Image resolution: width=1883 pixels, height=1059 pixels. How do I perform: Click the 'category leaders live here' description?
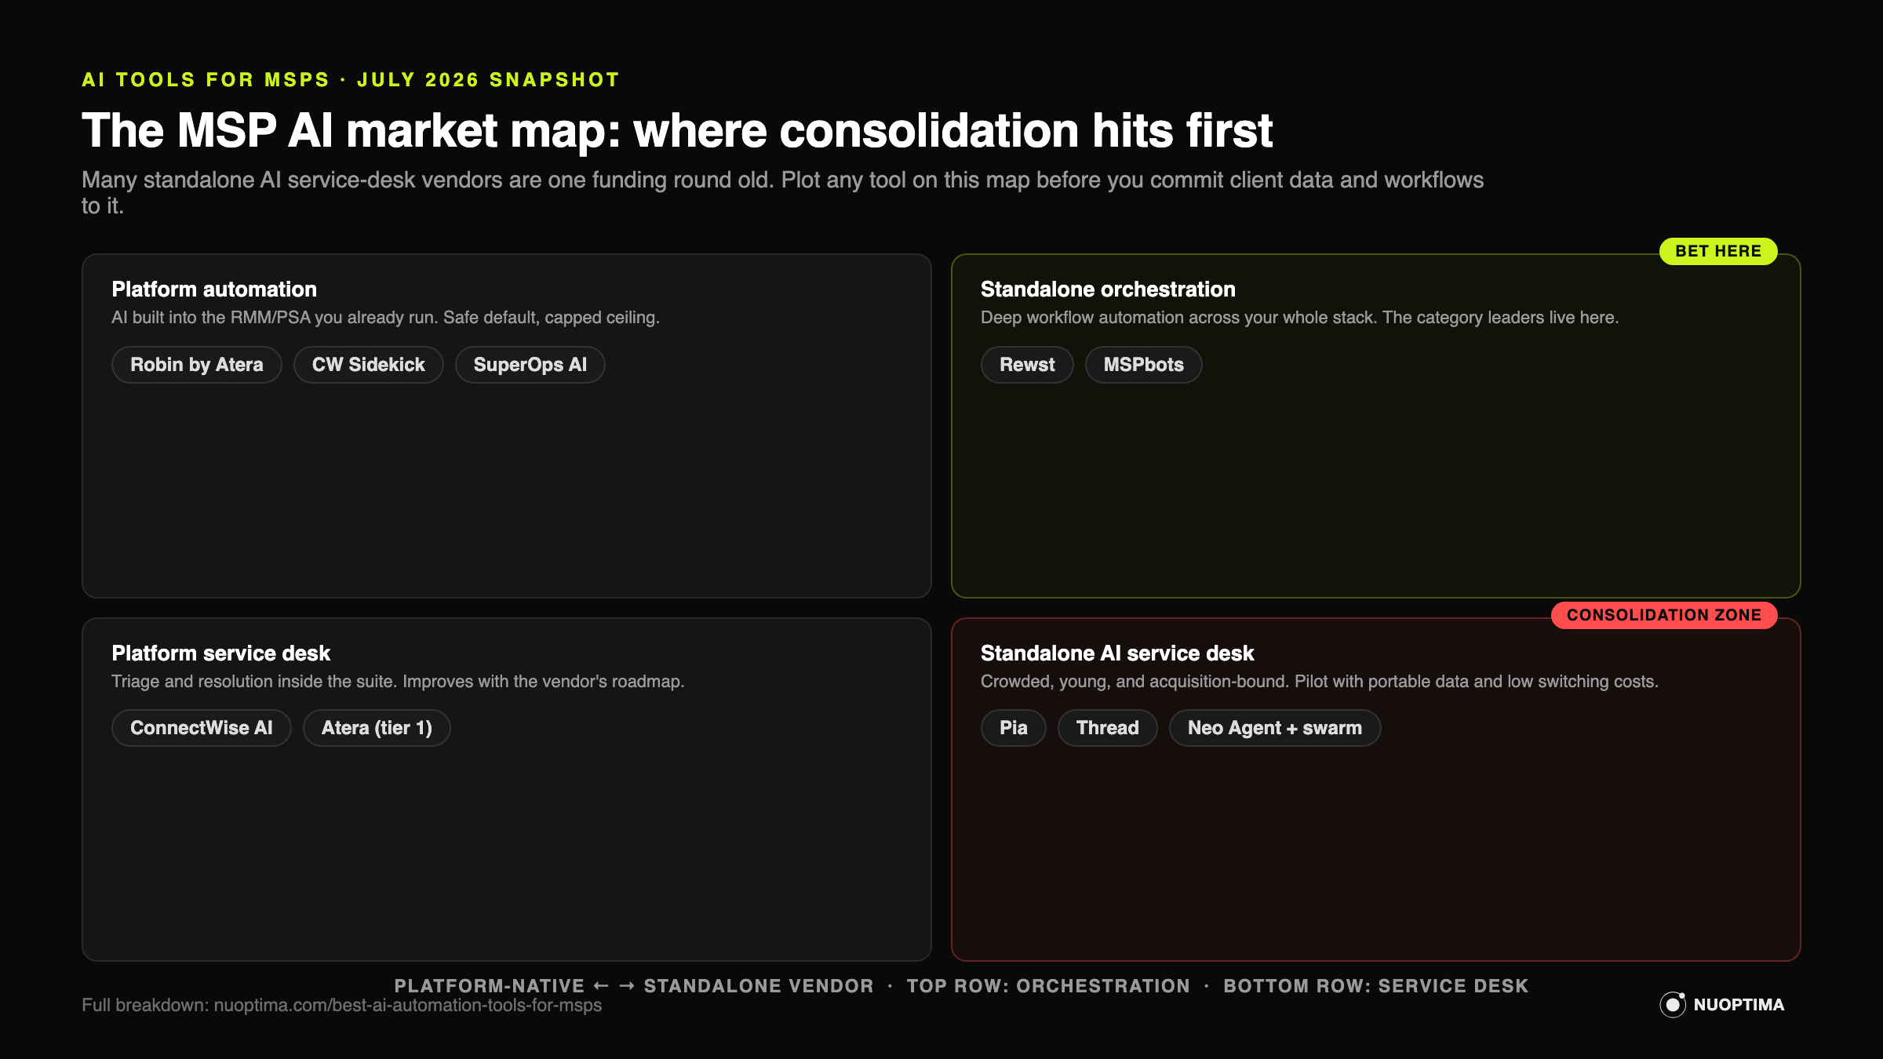click(1299, 318)
